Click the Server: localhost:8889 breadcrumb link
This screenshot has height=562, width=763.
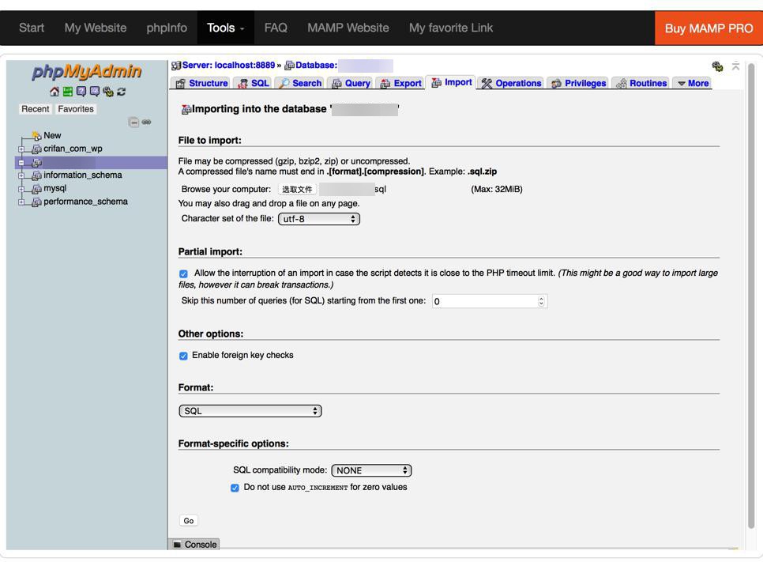[x=228, y=66]
